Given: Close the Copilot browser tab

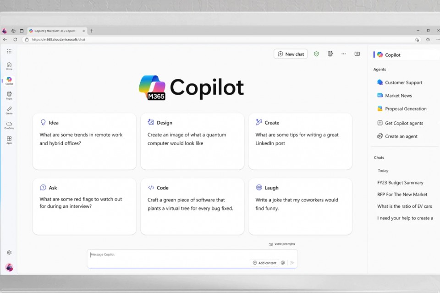Looking at the screenshot, I should point(83,31).
